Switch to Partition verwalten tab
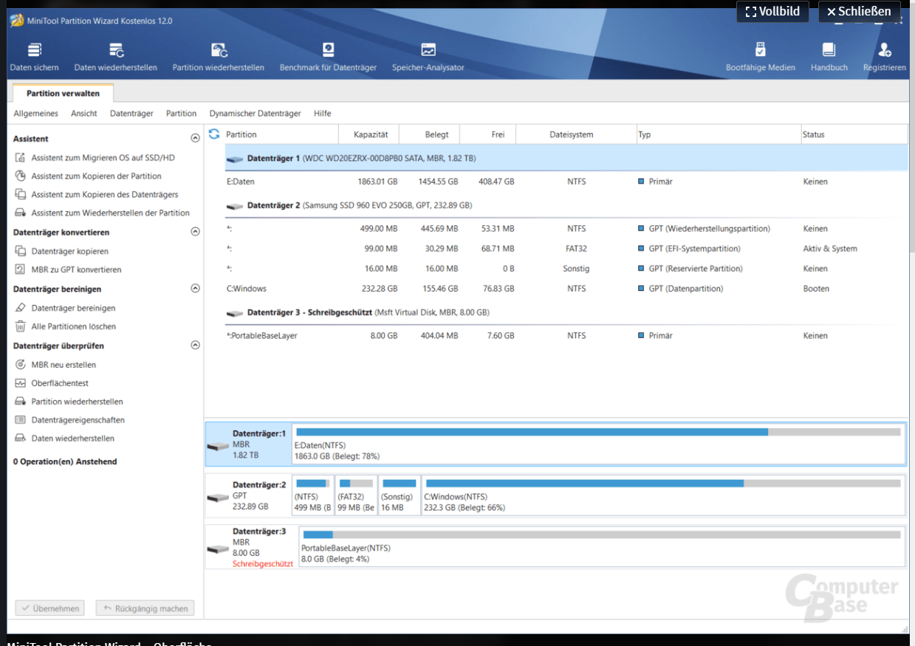The image size is (915, 646). pyautogui.click(x=63, y=94)
